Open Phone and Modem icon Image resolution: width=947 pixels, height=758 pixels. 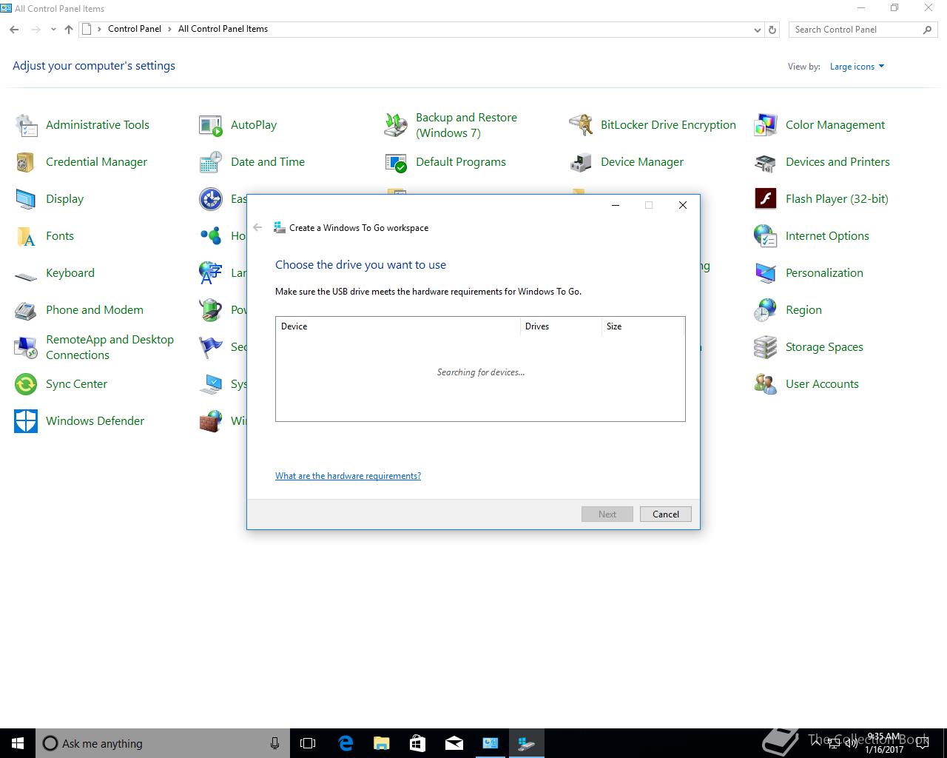tap(26, 310)
